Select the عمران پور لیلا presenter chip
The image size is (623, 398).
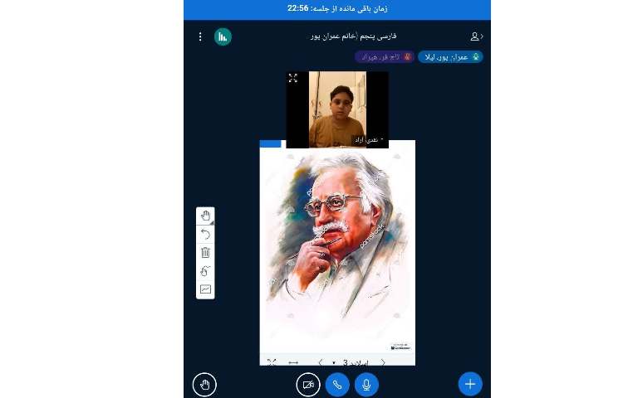[450, 57]
